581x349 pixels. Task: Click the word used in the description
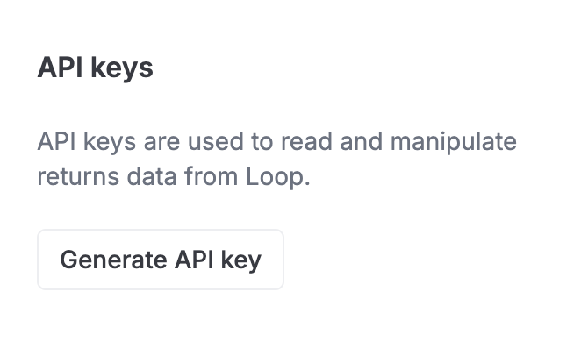click(x=215, y=141)
